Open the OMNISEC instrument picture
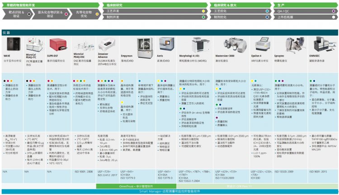 click(324, 44)
